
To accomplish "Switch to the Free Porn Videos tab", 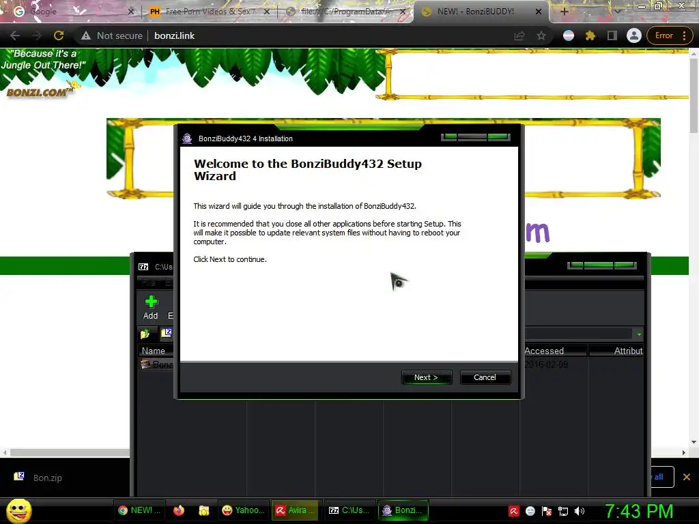I will click(210, 12).
